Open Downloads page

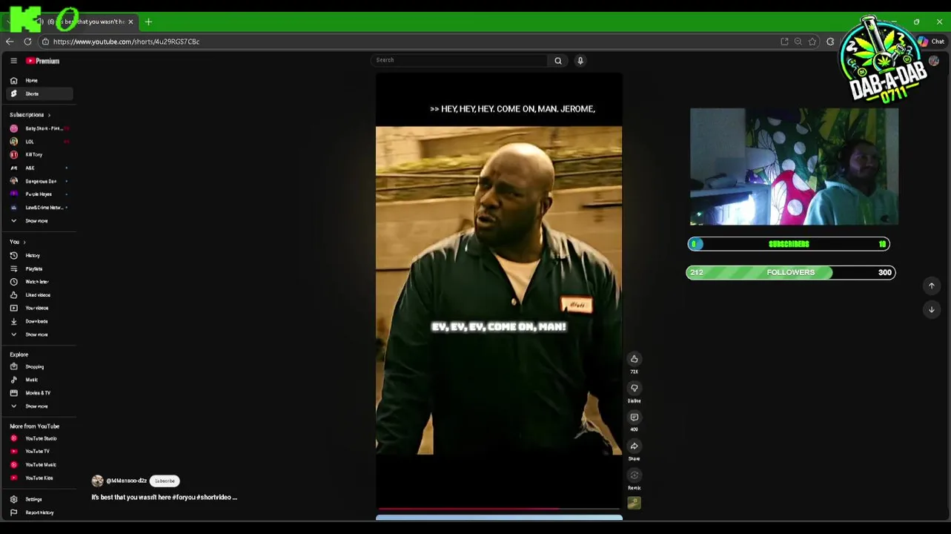click(x=39, y=321)
